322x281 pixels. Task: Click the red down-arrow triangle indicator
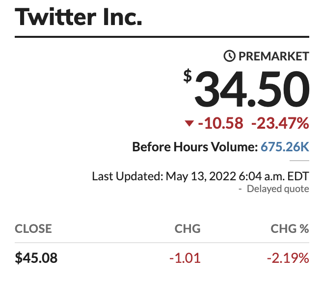[189, 123]
